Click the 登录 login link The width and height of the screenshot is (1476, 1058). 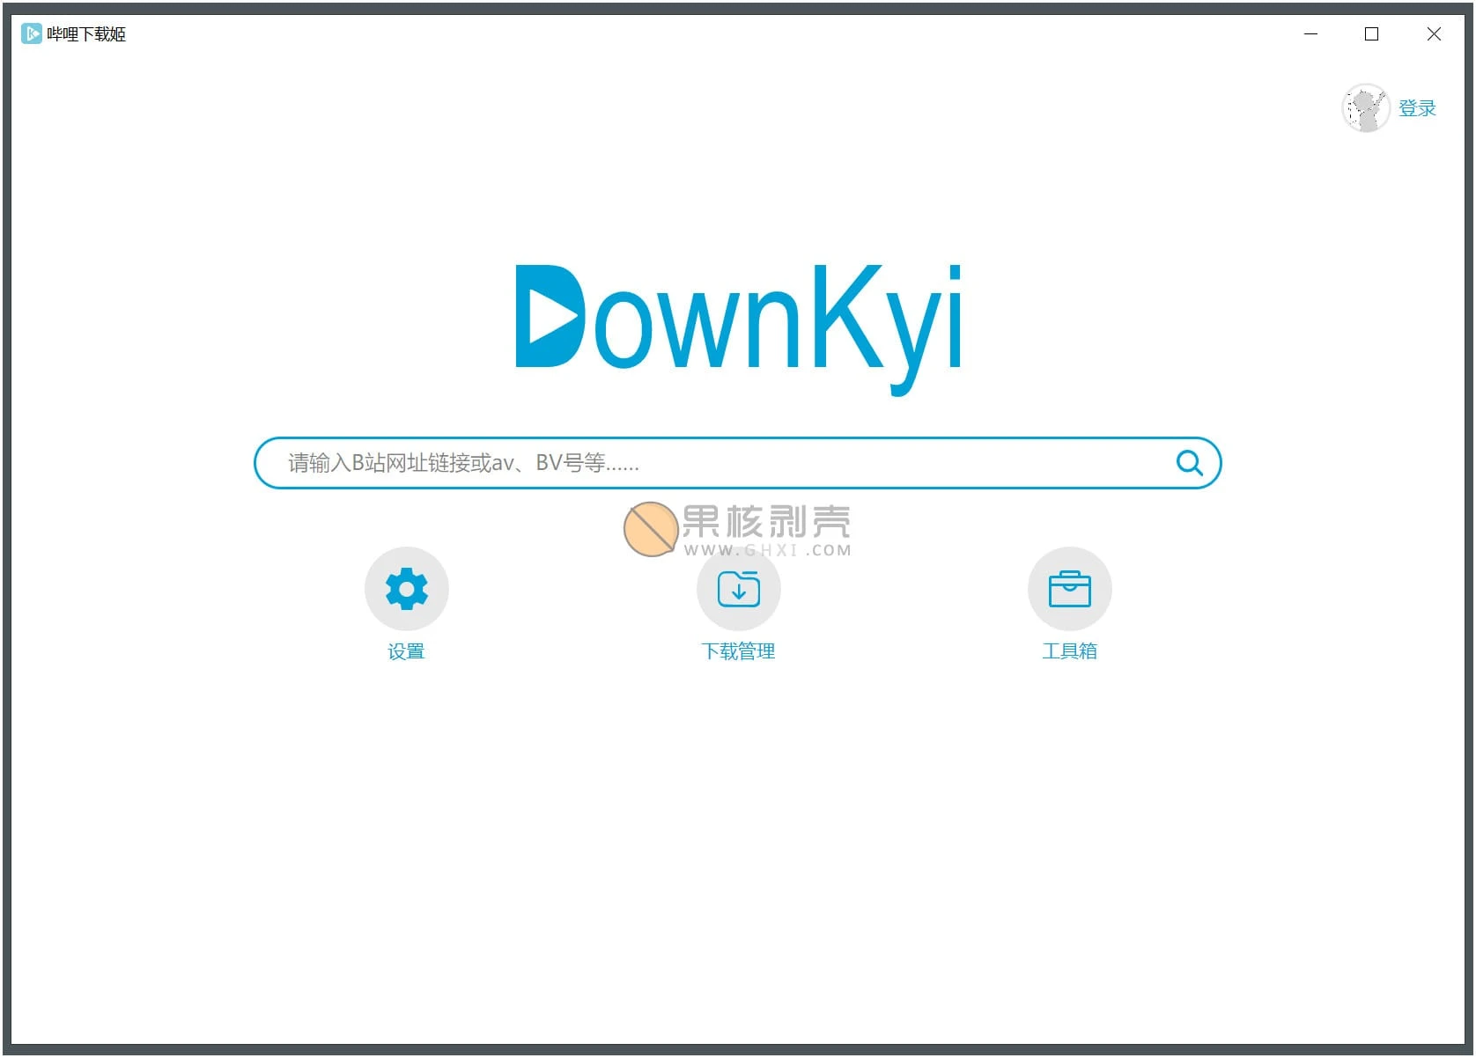click(x=1417, y=108)
